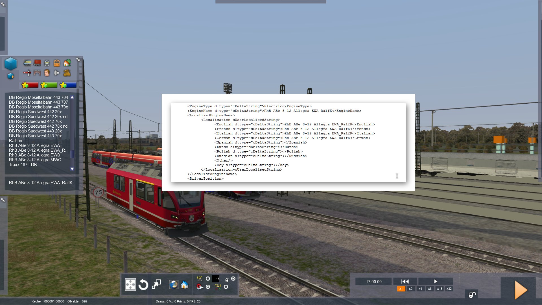
Task: Open the sound speaker icon category
Action: click(57, 73)
